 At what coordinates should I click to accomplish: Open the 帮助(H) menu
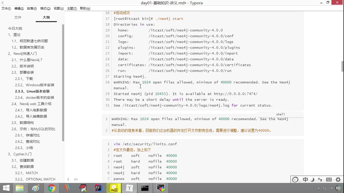click(x=85, y=8)
